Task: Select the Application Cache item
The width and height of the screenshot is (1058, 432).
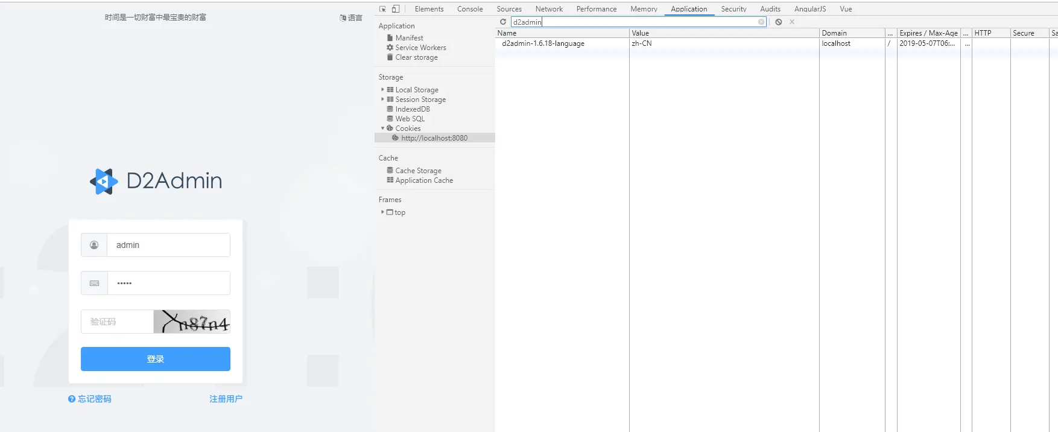Action: [x=424, y=180]
